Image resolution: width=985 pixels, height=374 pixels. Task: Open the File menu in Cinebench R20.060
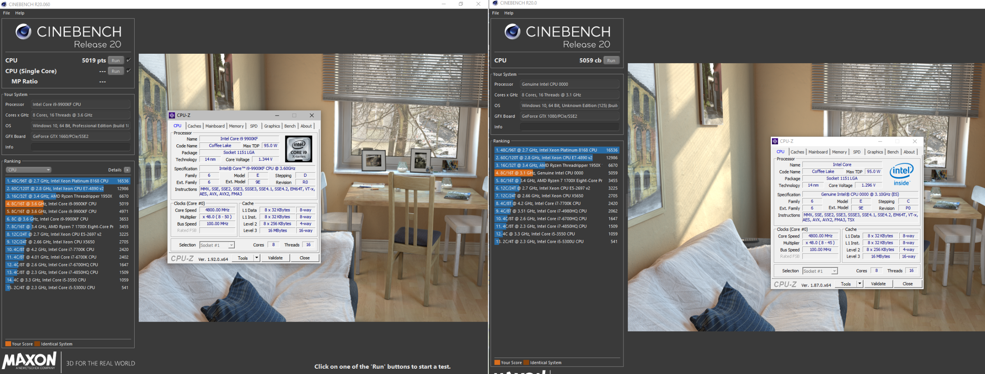[x=7, y=13]
